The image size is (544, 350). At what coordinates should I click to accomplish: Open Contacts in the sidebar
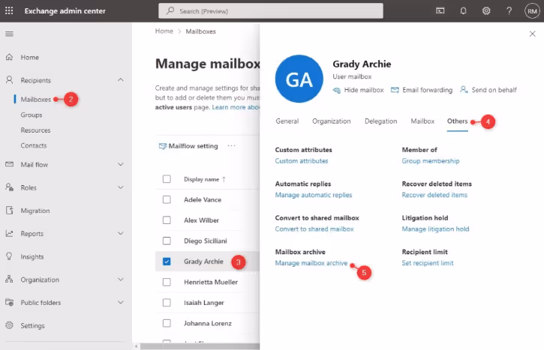click(33, 145)
